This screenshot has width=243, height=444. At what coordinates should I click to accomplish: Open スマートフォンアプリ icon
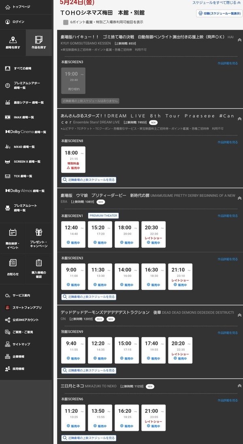[8, 308]
